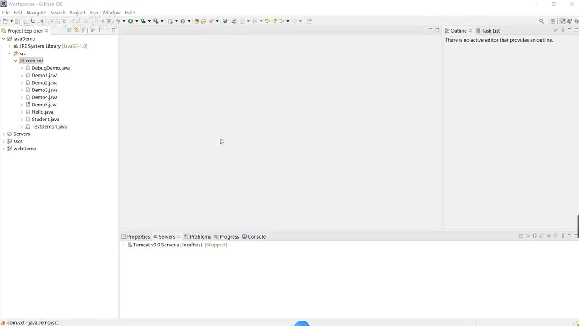Viewport: 579px width, 326px height.
Task: Start server in debug mode icon
Action: (527, 235)
